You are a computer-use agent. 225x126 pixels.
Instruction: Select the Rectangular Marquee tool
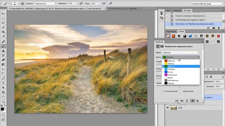(3, 18)
